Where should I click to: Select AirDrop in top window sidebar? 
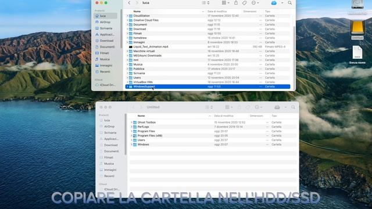[x=105, y=22]
